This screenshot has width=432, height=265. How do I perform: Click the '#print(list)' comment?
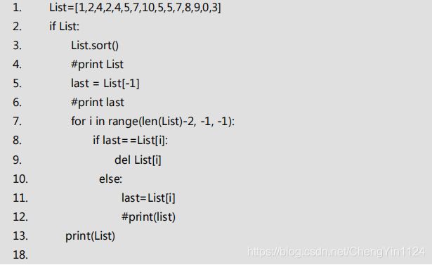(x=148, y=217)
